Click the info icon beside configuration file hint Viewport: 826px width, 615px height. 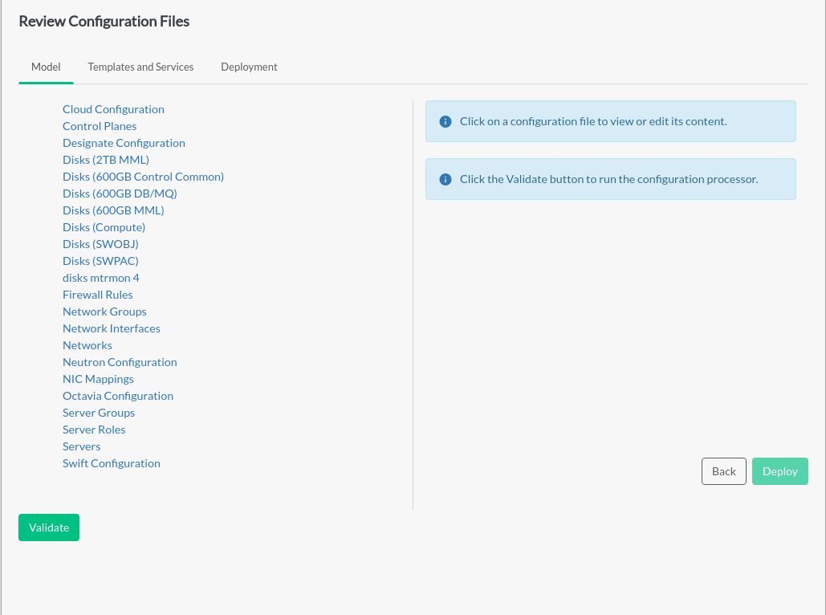pos(446,122)
